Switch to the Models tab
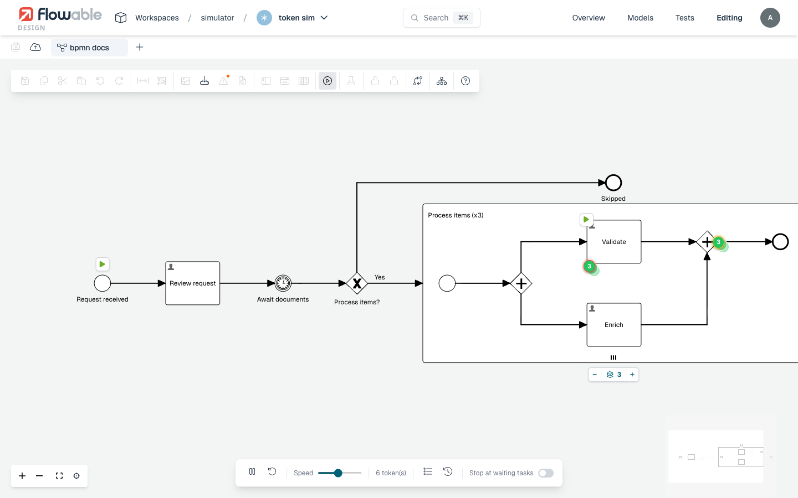Viewport: 798px width, 498px height. [640, 18]
